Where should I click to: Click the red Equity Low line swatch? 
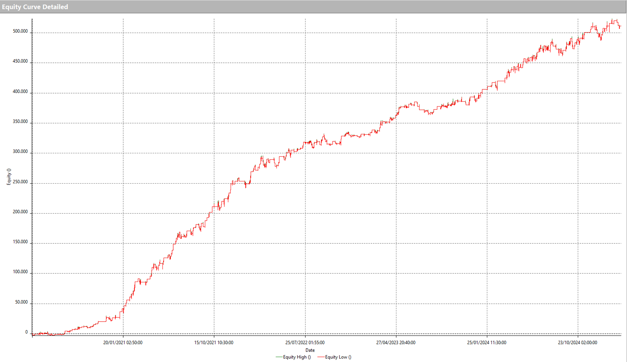tap(321, 357)
